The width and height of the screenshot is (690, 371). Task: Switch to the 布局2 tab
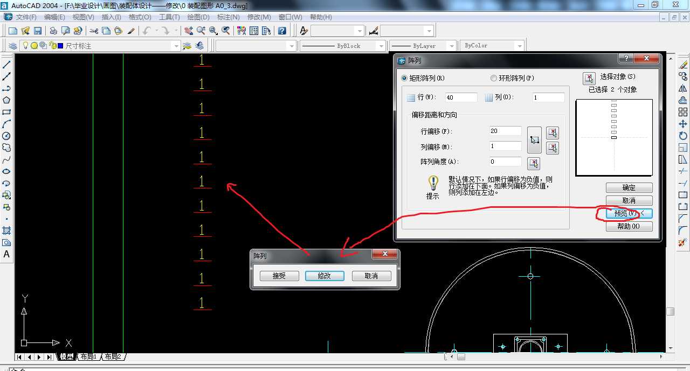[x=113, y=357]
